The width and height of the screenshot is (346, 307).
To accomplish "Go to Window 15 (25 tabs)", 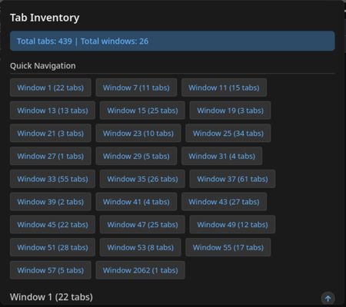I will [142, 111].
